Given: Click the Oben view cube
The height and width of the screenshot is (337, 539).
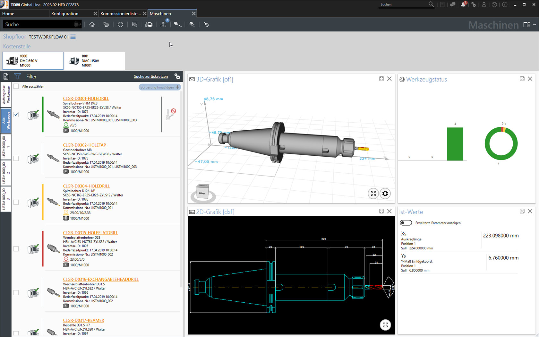Looking at the screenshot, I should click(x=202, y=193).
